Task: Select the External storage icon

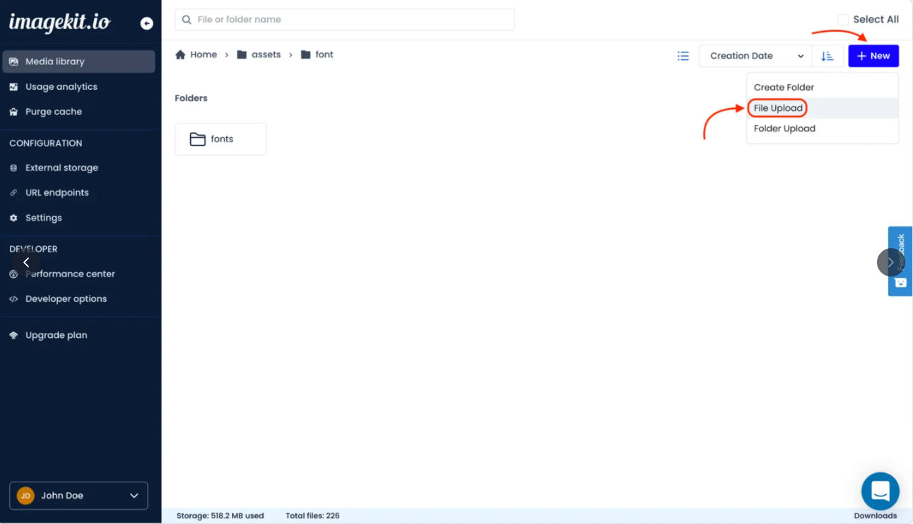Action: [15, 168]
